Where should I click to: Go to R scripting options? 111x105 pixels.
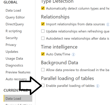pyautogui.click(x=13, y=31)
